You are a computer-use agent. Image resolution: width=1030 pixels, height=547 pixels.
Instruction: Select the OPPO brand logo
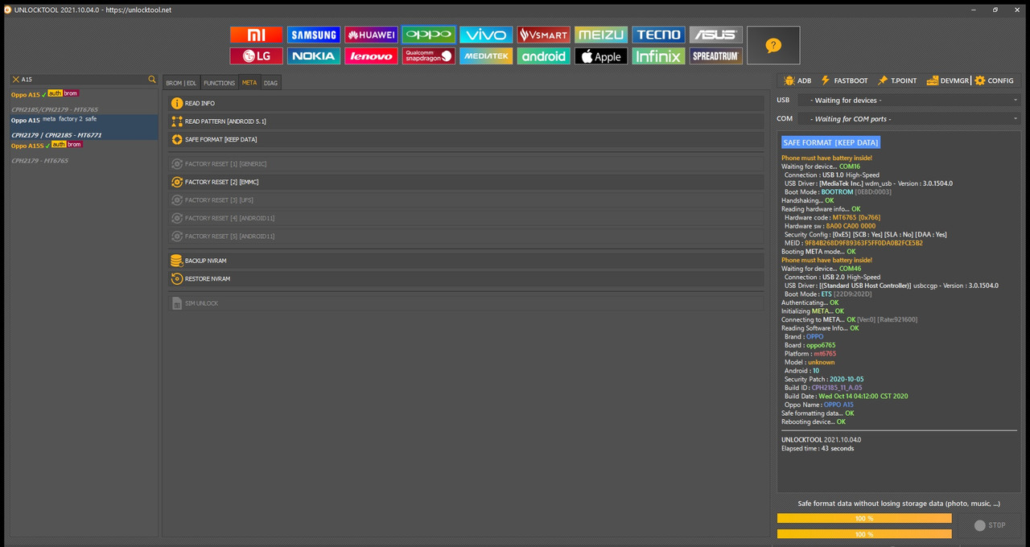point(428,35)
